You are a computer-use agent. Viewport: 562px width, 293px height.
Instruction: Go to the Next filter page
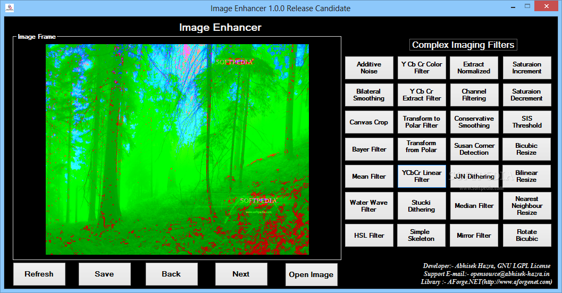pos(241,274)
